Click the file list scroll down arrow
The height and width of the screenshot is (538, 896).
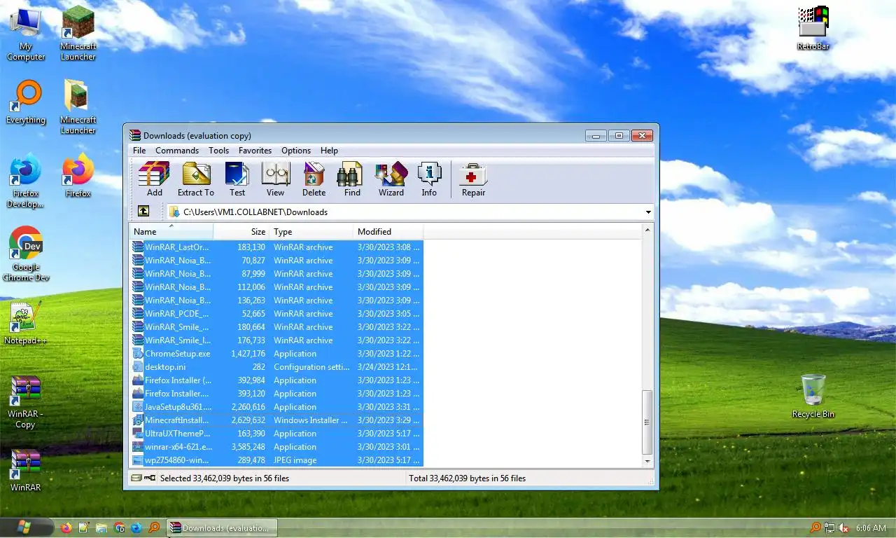tap(647, 462)
